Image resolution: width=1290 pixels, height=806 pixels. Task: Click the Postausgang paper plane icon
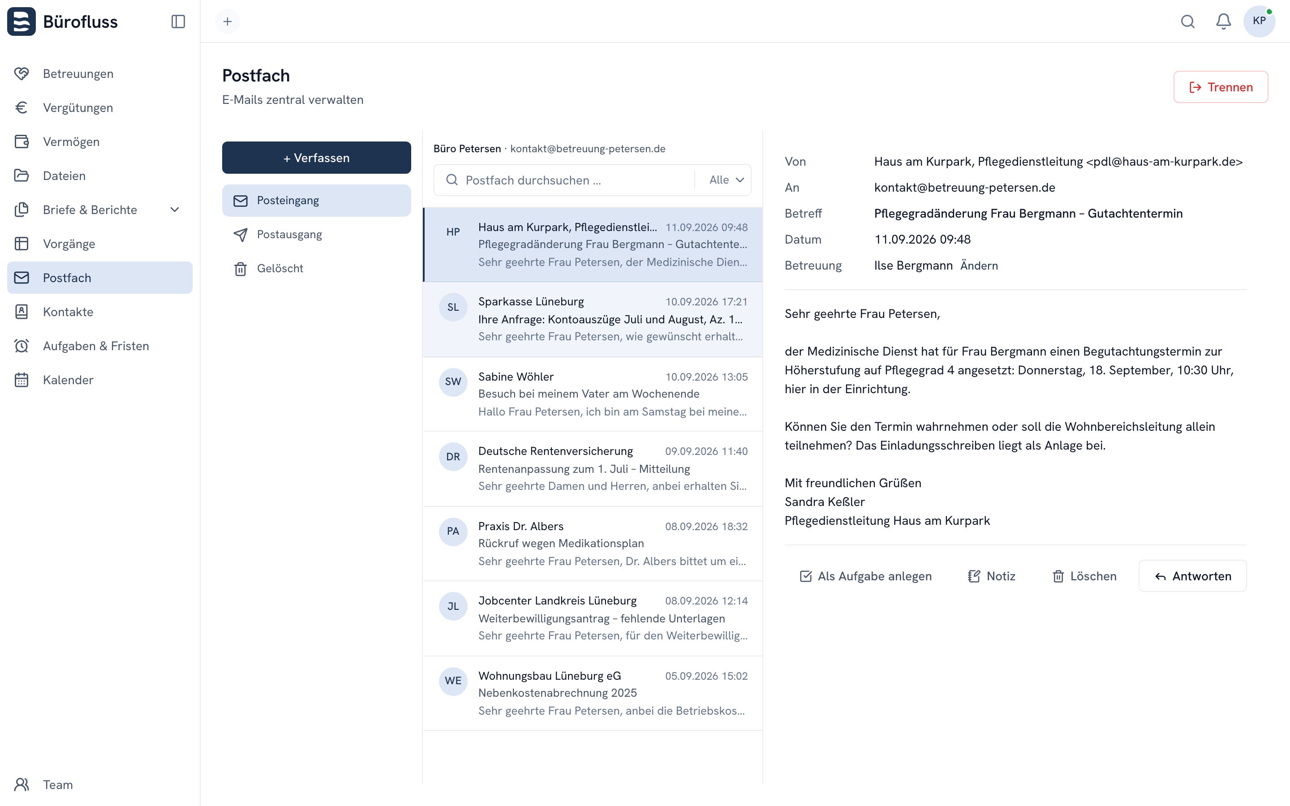[x=241, y=235]
